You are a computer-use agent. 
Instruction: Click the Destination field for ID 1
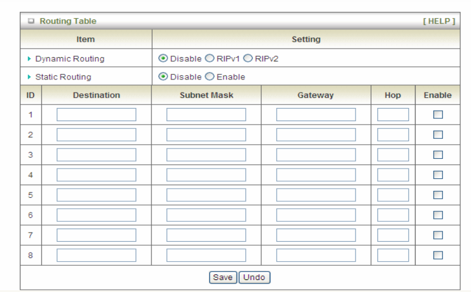96,115
